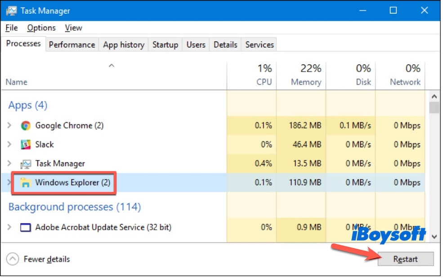443x278 pixels.
Task: Switch to the Startup tab
Action: 165,45
